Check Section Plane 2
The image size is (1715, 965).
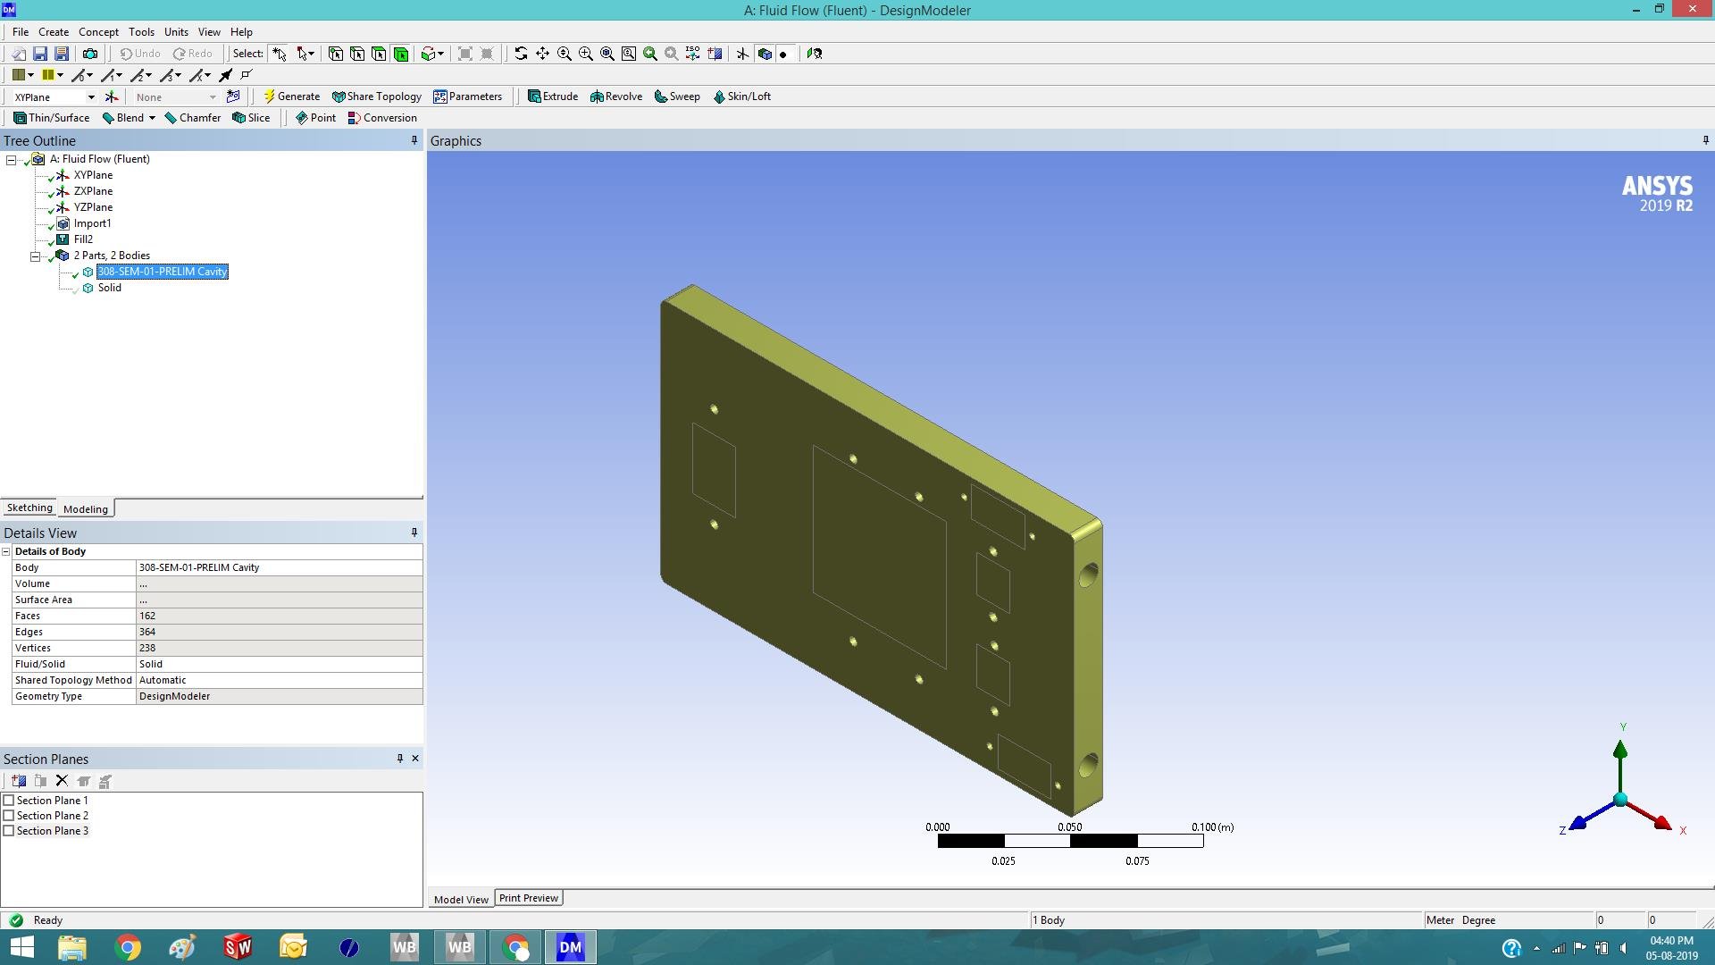pyautogui.click(x=9, y=816)
